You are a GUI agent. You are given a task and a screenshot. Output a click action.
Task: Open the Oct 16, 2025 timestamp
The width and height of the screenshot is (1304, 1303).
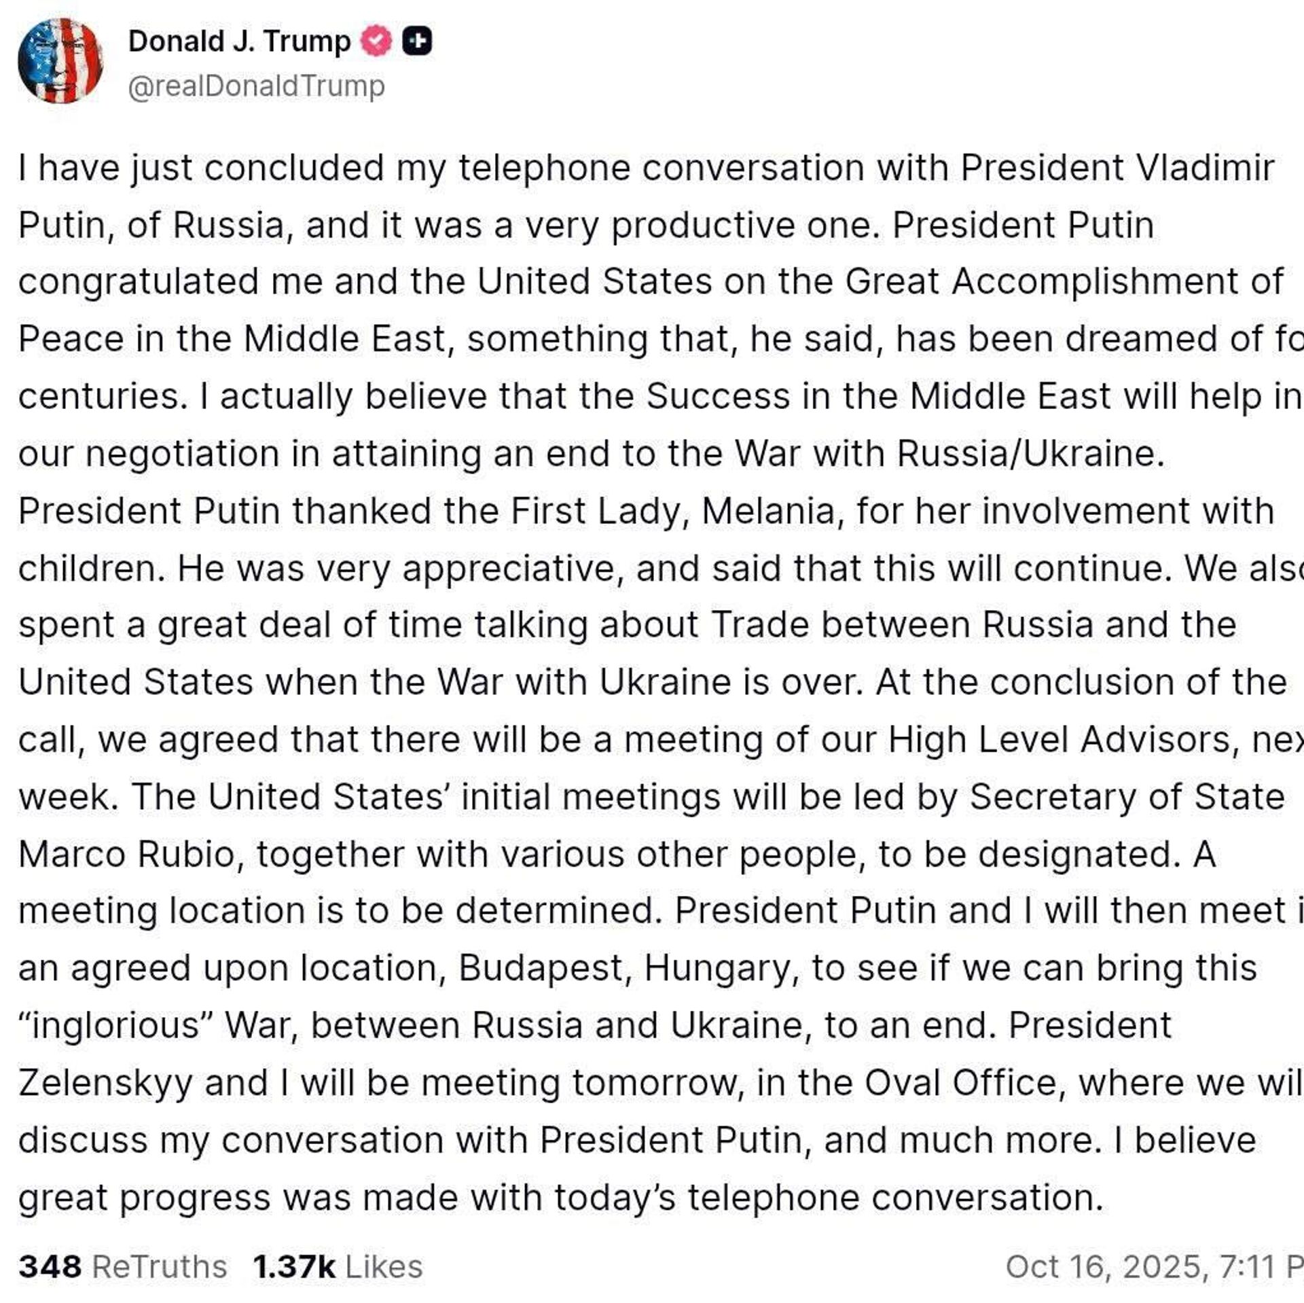tap(1153, 1267)
